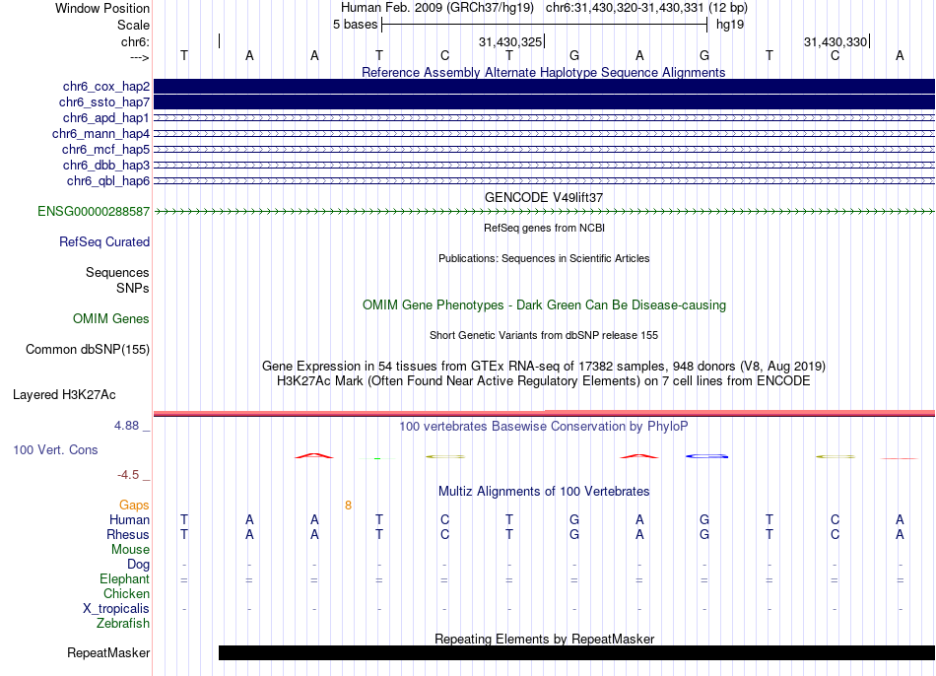Click the chr6_cox_hap2 dark blue alignment bar
The height and width of the screenshot is (676, 936).
coord(545,87)
